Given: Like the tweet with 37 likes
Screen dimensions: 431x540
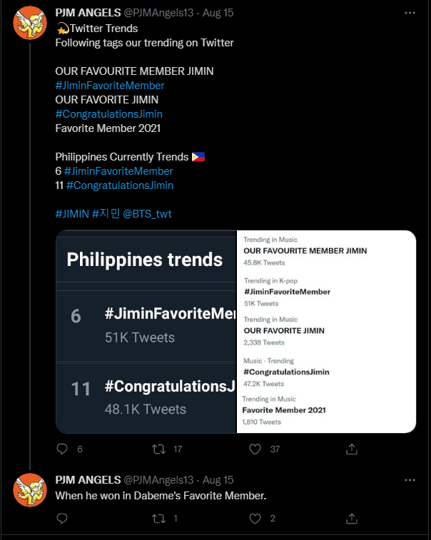Looking at the screenshot, I should click(255, 449).
